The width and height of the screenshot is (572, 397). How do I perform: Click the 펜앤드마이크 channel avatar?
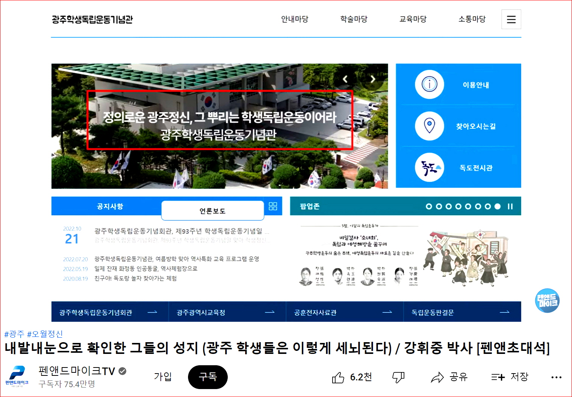17,377
